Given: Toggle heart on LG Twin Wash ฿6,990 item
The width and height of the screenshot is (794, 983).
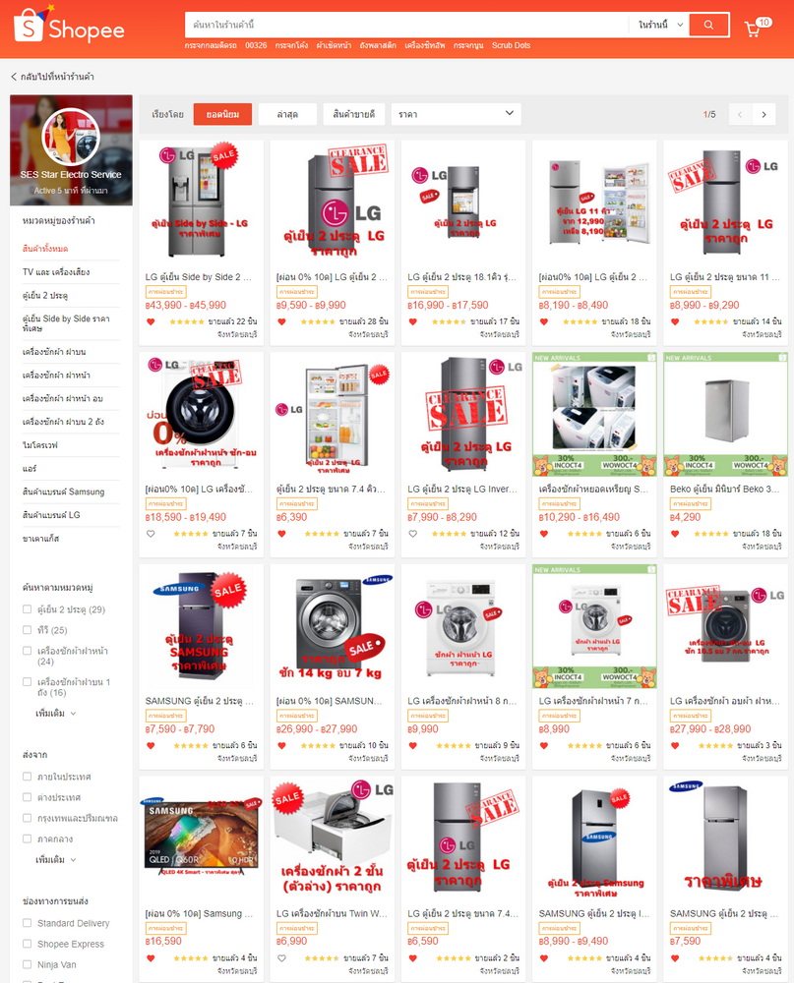Looking at the screenshot, I should click(281, 957).
